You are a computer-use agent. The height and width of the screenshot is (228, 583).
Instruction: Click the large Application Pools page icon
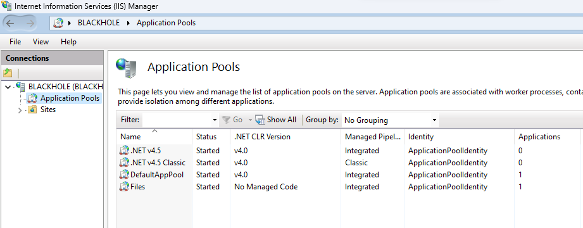pyautogui.click(x=127, y=68)
